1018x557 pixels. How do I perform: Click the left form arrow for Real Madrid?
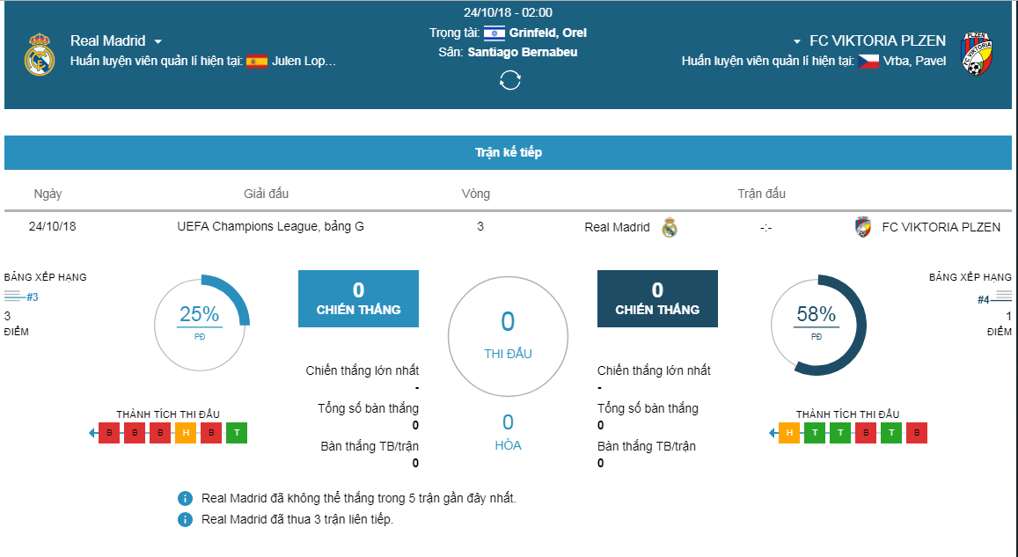point(93,433)
